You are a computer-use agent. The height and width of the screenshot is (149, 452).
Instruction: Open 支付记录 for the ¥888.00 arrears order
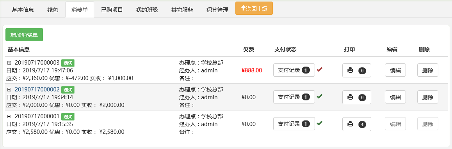[294, 70]
